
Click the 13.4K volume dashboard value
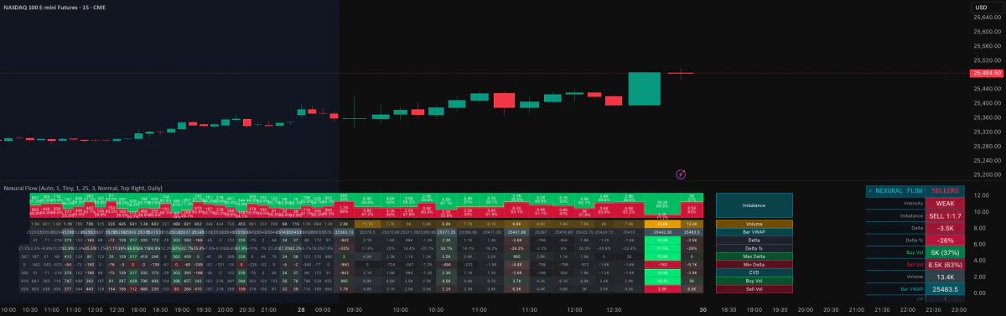point(946,277)
